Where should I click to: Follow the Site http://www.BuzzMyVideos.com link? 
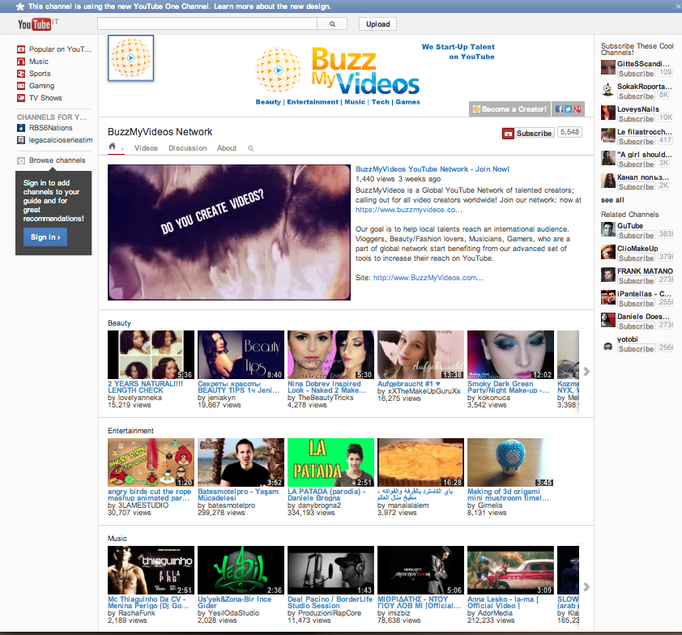click(428, 278)
